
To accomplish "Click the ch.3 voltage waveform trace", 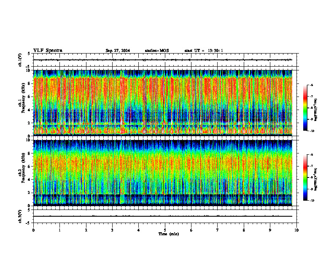I will 163,216.
